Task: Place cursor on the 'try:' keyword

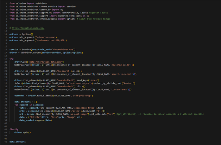Action: click(x=12, y=58)
